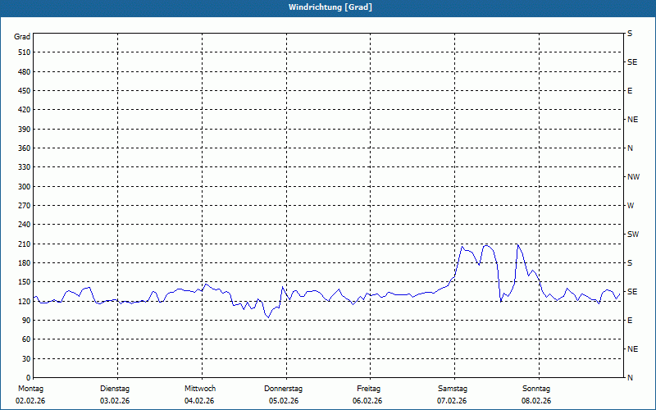Click the Sonntag day label
This screenshot has width=656, height=410.
click(535, 389)
